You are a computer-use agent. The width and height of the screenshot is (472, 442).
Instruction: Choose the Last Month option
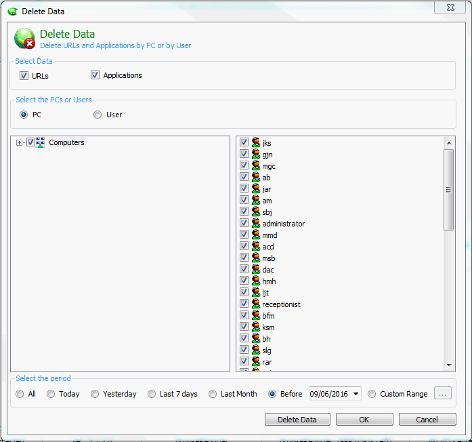click(x=213, y=394)
